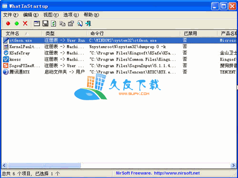Click the refresh list toolbar icon

[x=54, y=23]
